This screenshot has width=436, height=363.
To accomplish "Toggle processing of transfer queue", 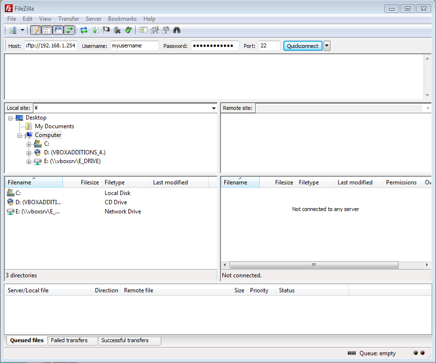I will pyautogui.click(x=95, y=30).
